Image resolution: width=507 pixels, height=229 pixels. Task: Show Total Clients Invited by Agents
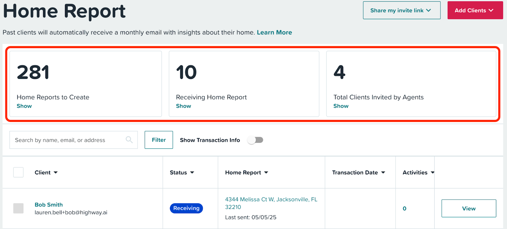coord(341,106)
